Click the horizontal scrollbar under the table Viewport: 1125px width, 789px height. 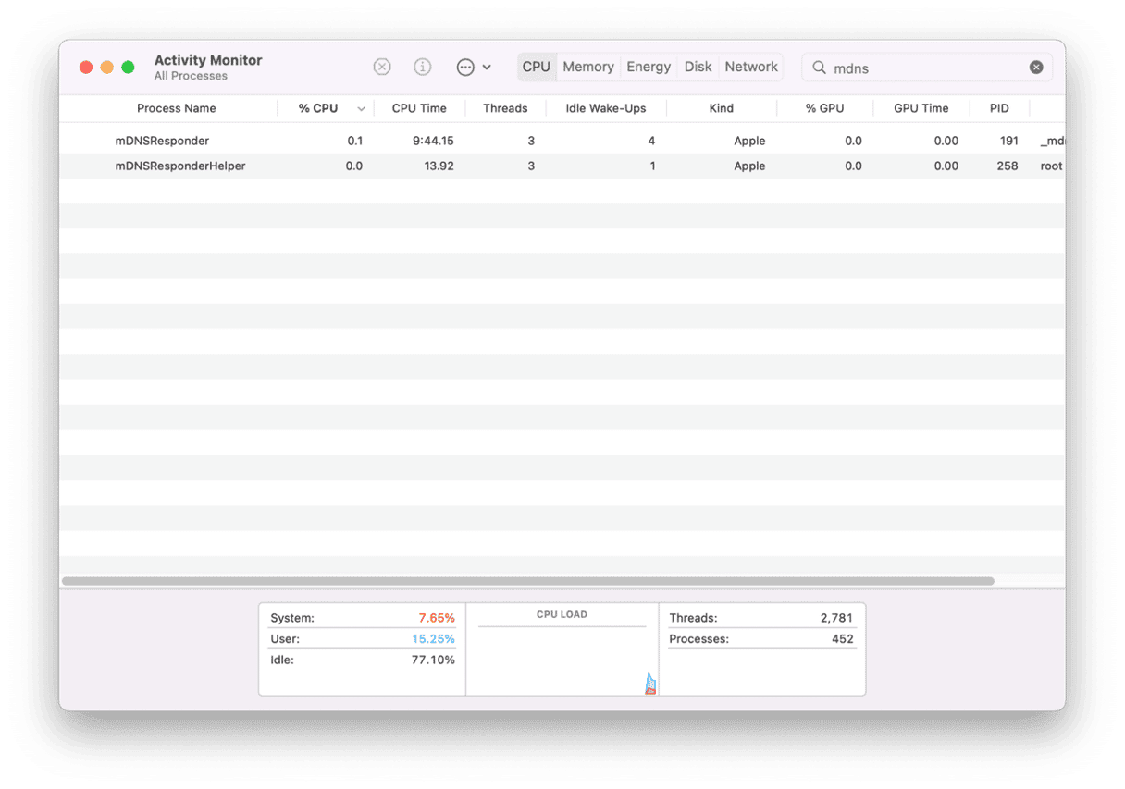[x=527, y=581]
